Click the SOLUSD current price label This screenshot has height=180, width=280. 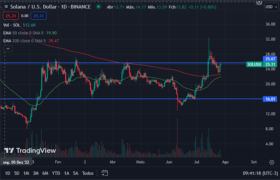[254, 64]
